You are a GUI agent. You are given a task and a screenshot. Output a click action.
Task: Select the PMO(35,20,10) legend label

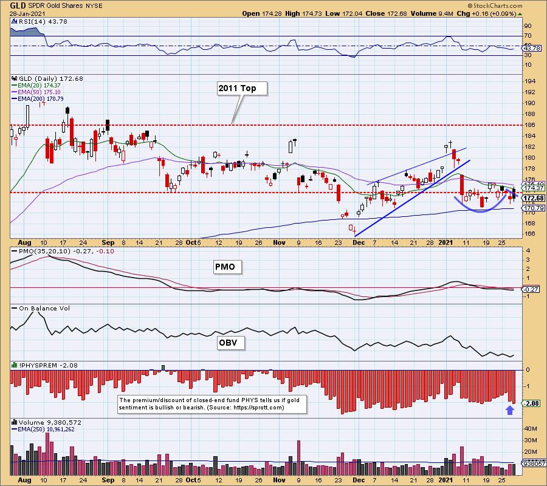click(63, 251)
